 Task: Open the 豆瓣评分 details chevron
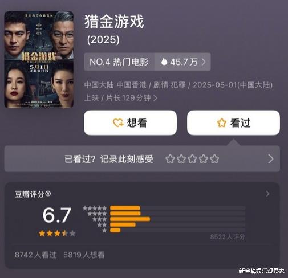tap(267, 194)
